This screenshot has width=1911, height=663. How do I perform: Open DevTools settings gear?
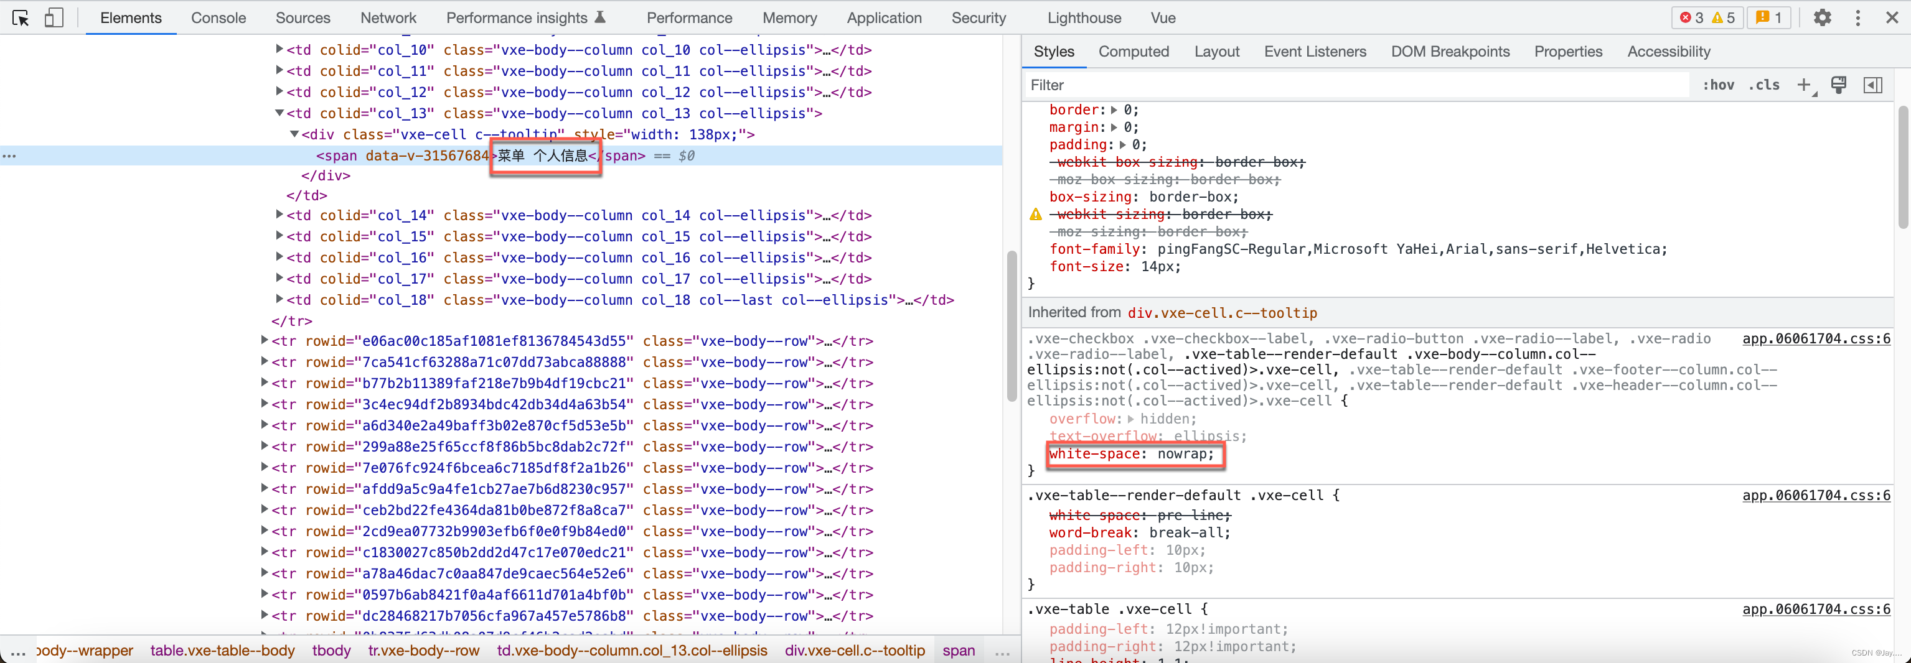point(1822,18)
